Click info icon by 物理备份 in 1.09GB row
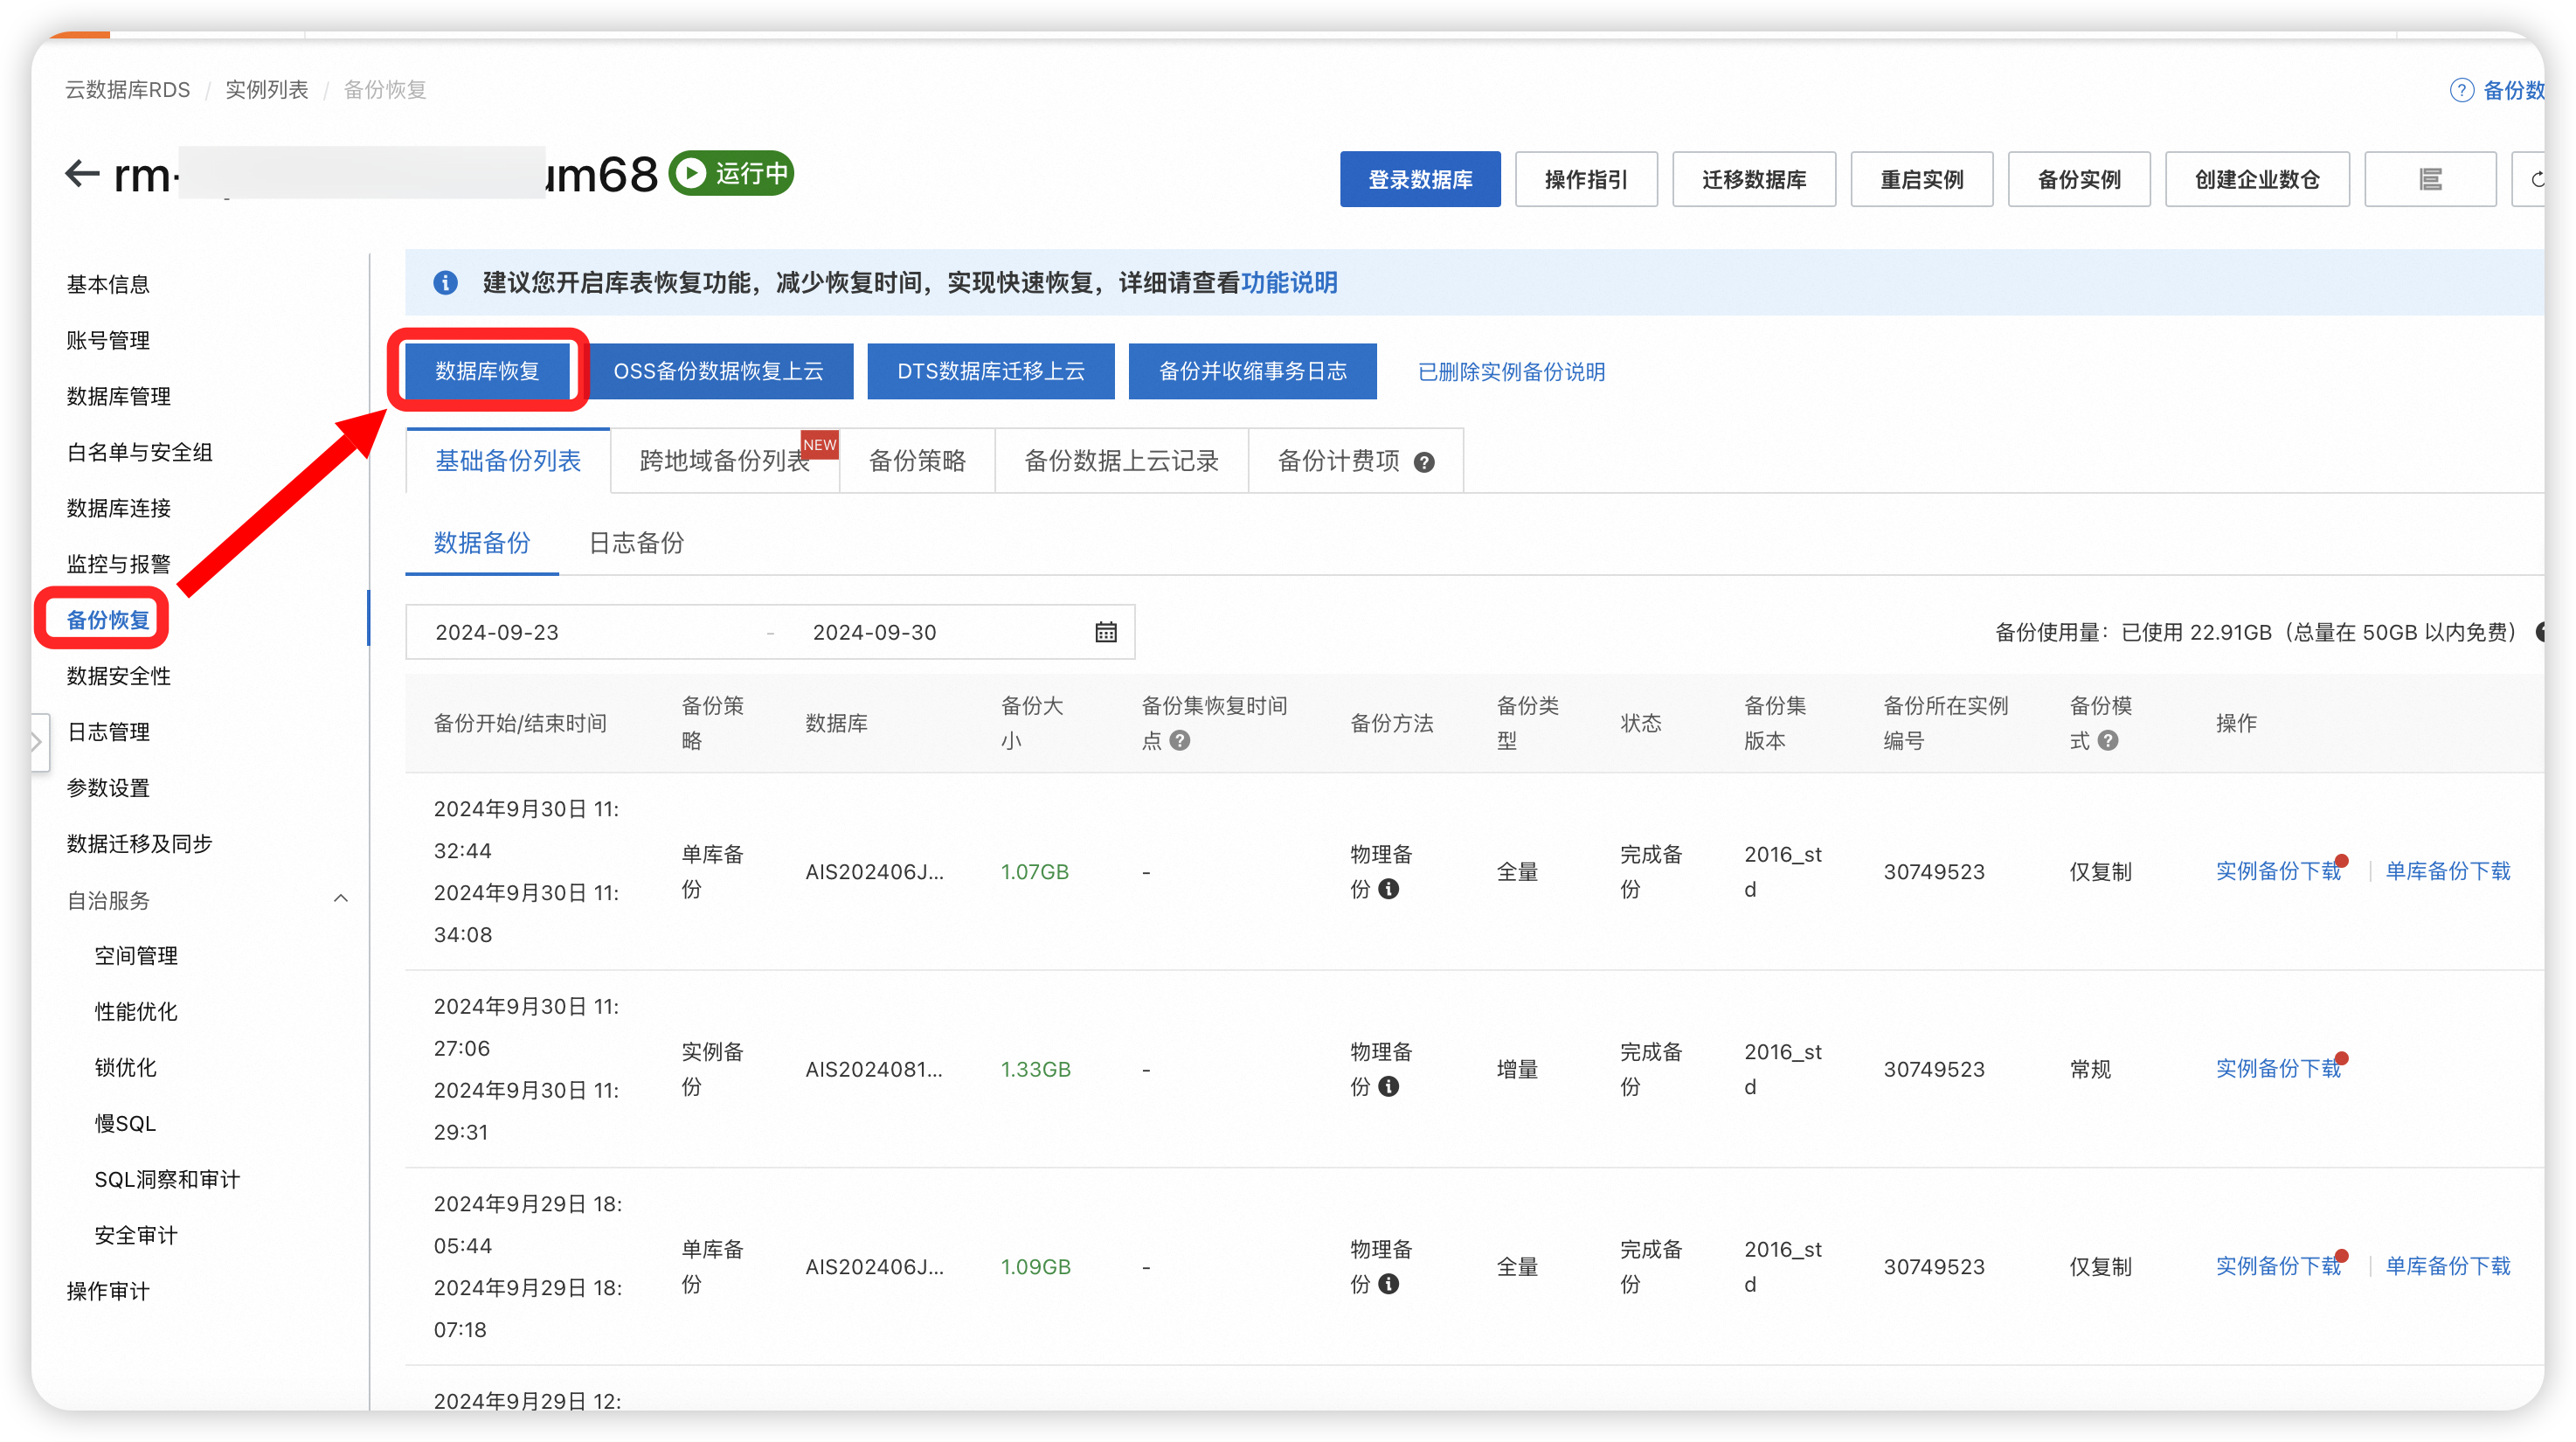This screenshot has width=2576, height=1442. tap(1388, 1284)
